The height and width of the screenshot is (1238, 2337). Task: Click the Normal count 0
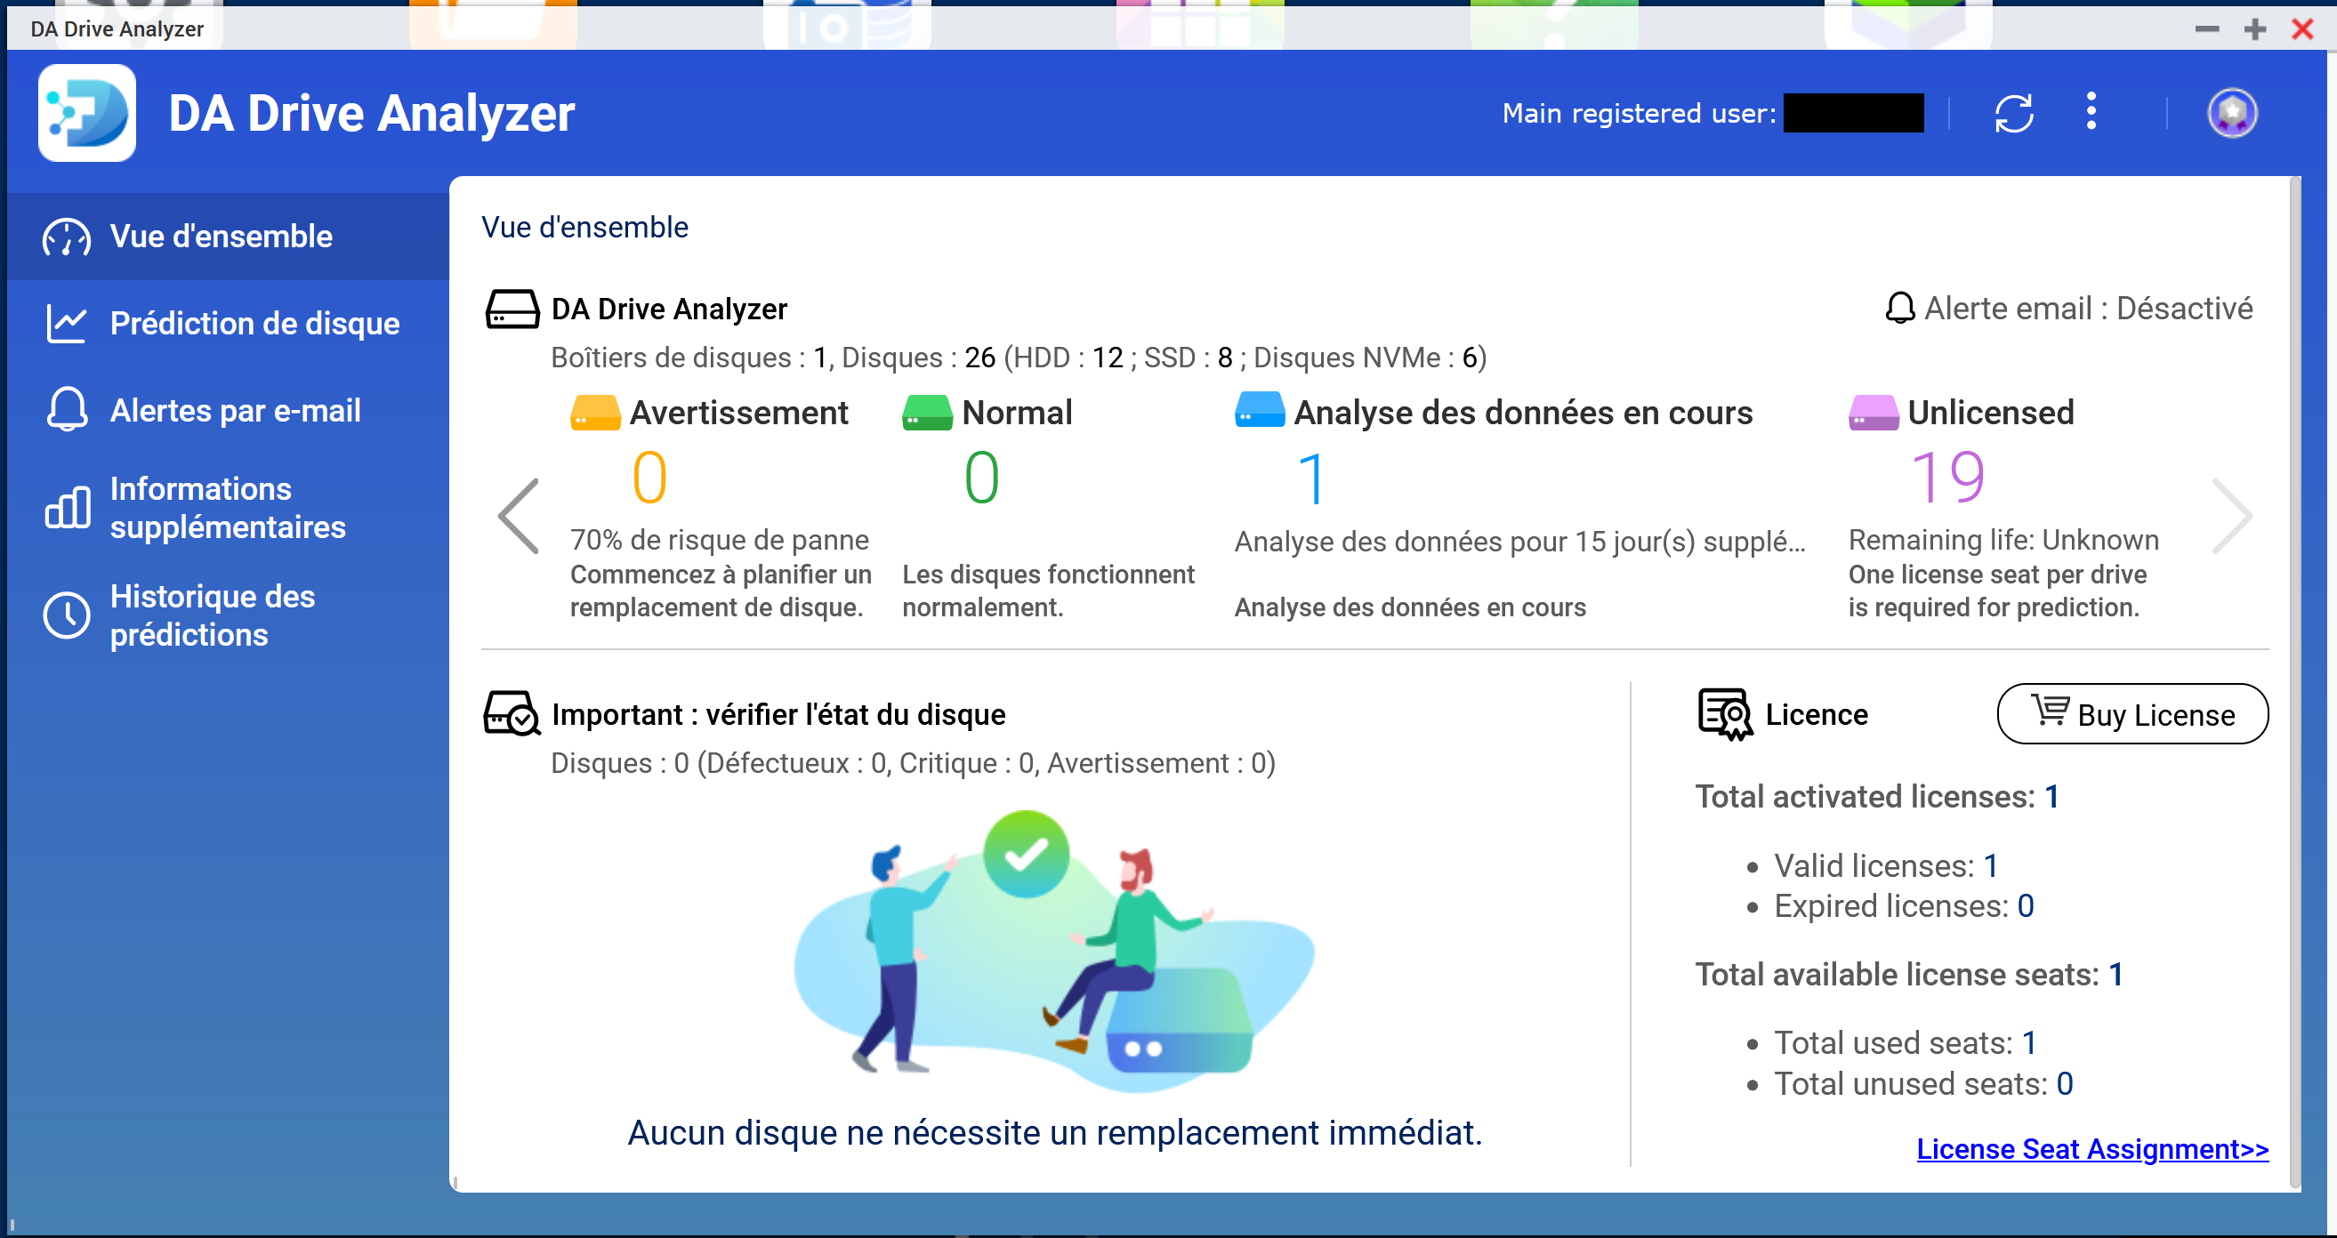tap(981, 478)
